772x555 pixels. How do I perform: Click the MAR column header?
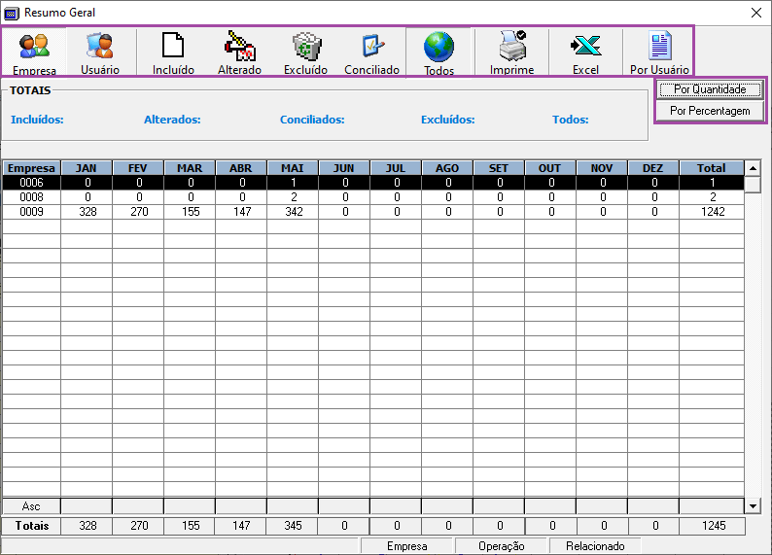coord(190,168)
